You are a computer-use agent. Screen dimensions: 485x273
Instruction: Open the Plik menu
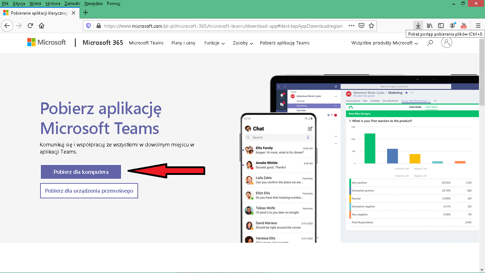pos(5,4)
